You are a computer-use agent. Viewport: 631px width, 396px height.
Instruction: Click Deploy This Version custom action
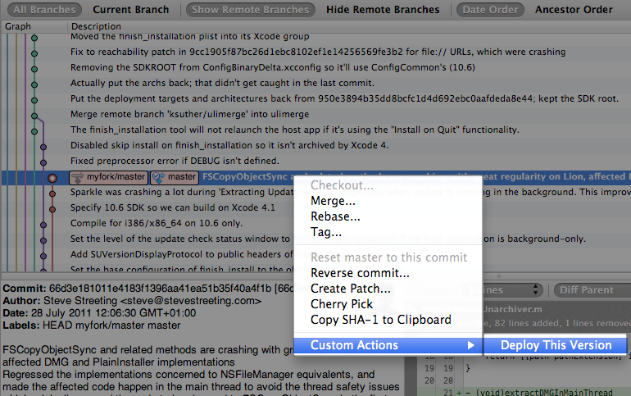click(x=556, y=345)
